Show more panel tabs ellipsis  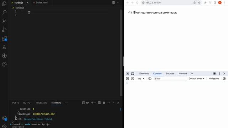tap(66, 103)
